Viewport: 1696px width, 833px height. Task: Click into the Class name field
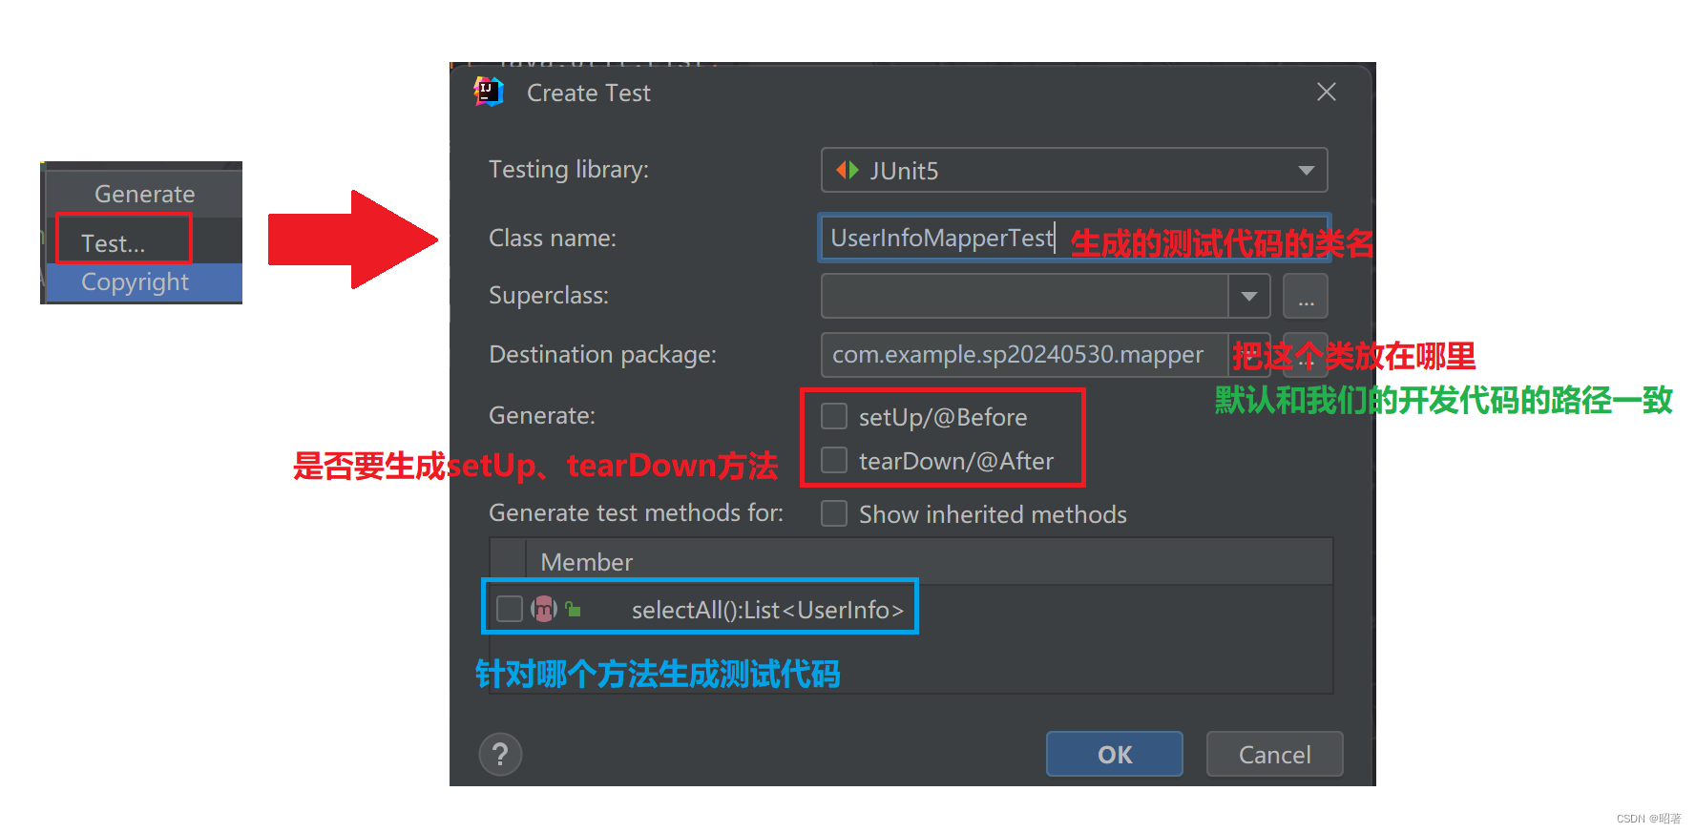click(1074, 238)
